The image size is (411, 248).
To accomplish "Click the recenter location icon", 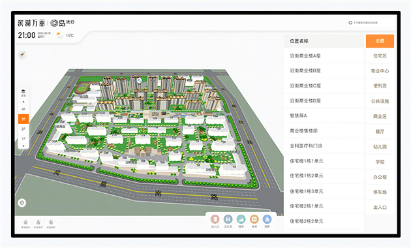I will click(x=22, y=203).
